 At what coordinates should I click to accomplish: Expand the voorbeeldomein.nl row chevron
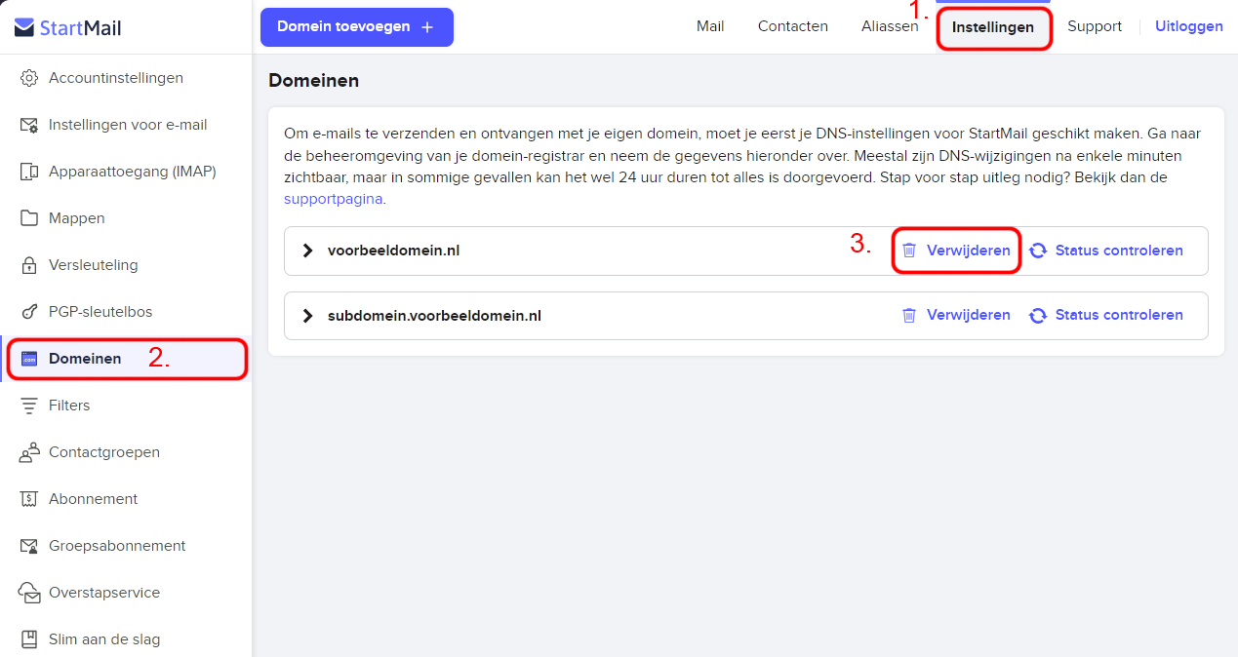[307, 251]
